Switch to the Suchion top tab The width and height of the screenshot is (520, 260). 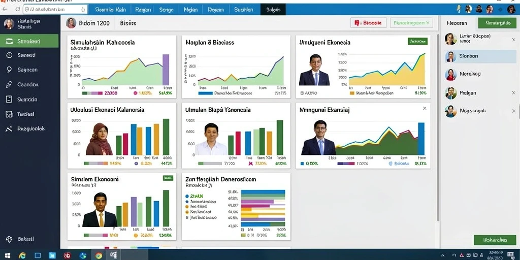pyautogui.click(x=243, y=10)
